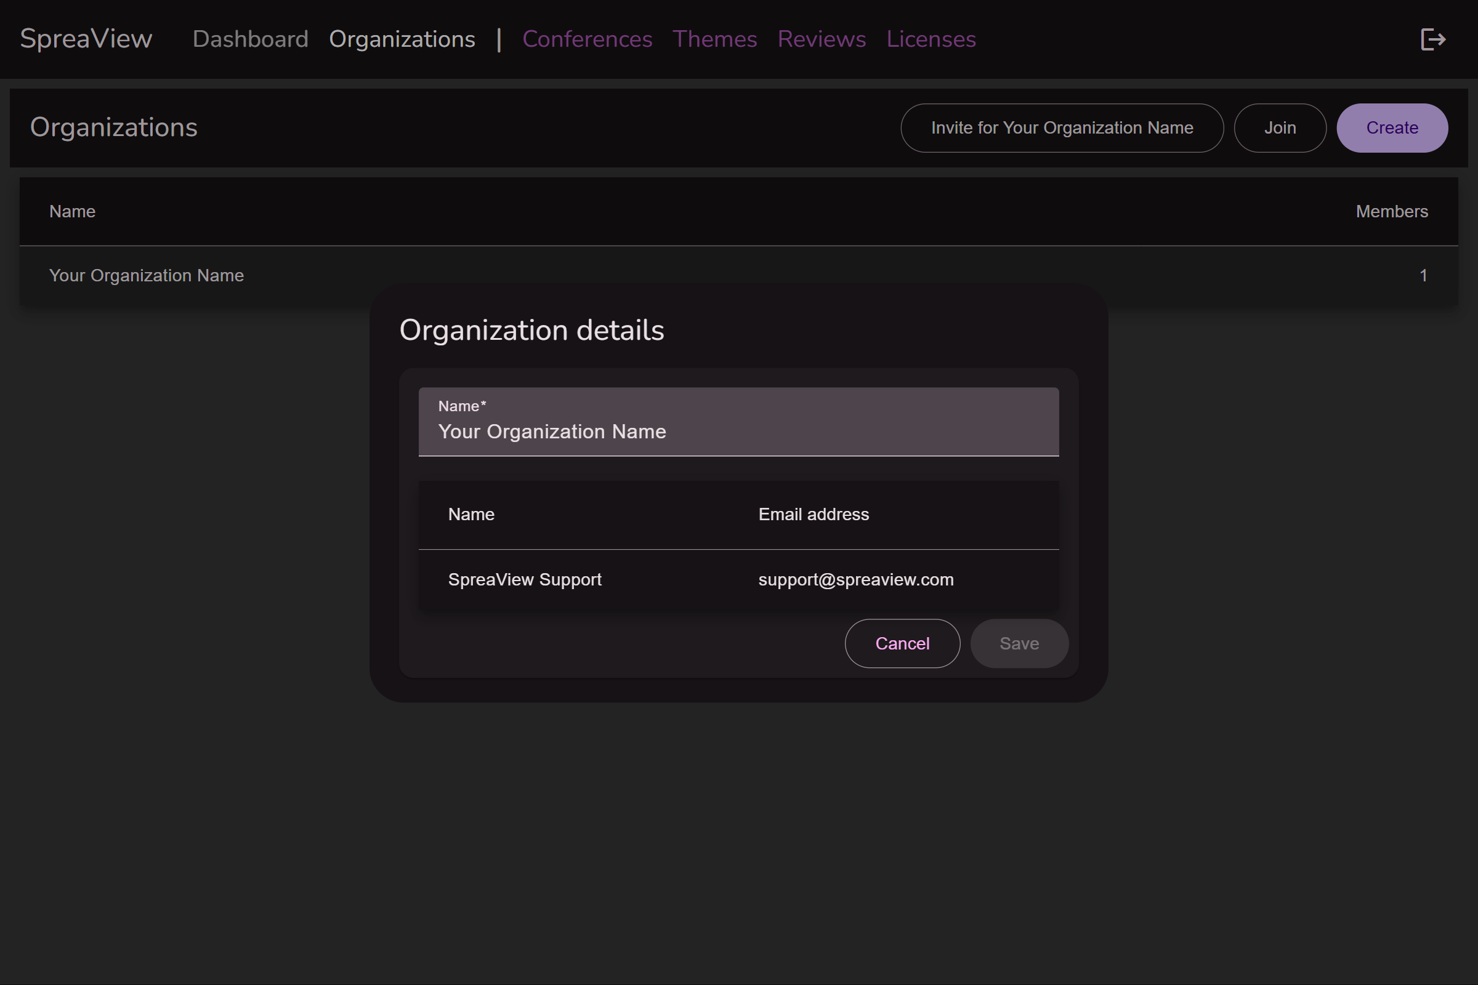Click the Organization details dialog title
Screen dimensions: 1478x985
(531, 331)
